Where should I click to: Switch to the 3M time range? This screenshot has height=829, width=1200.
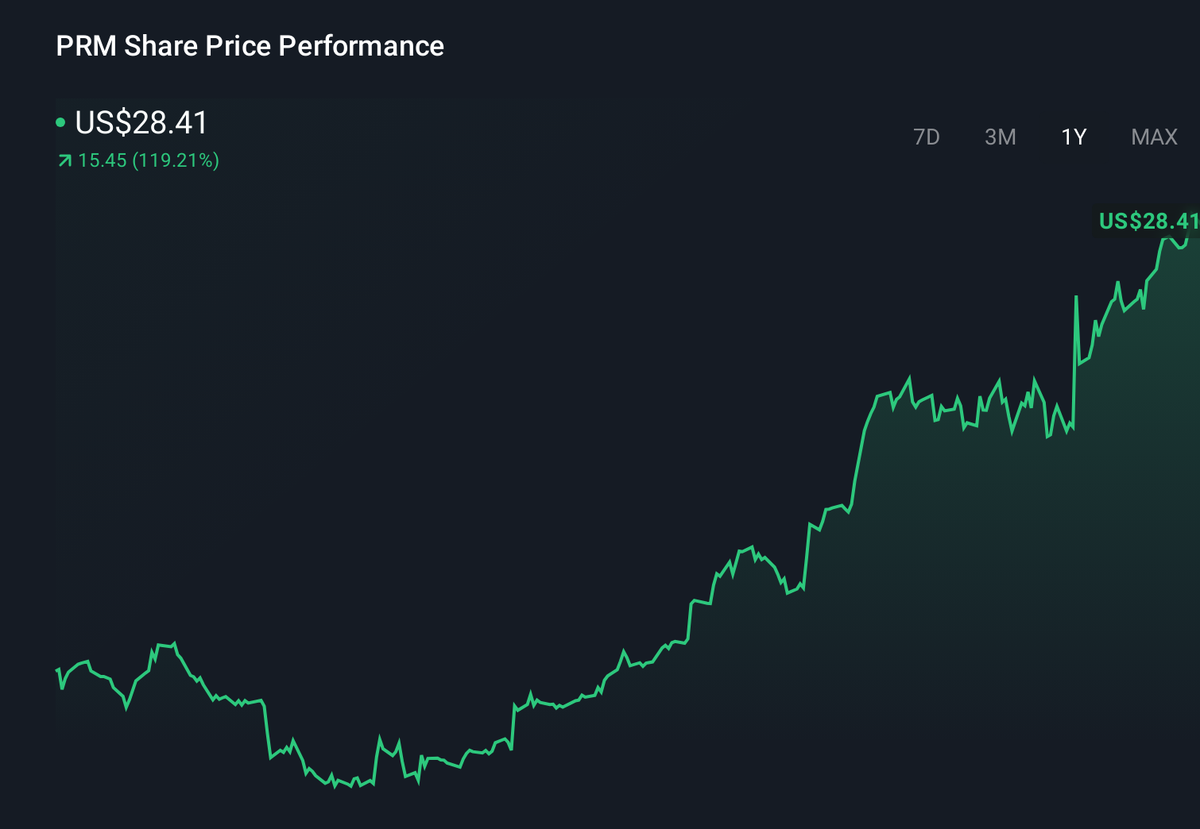coord(1001,137)
